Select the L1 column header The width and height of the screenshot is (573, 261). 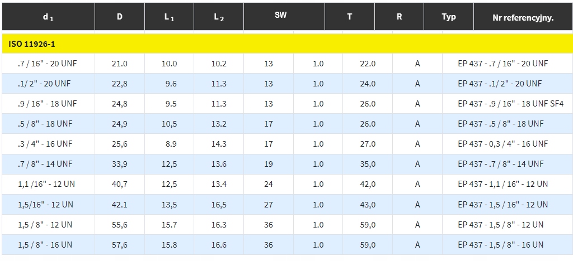tap(169, 17)
